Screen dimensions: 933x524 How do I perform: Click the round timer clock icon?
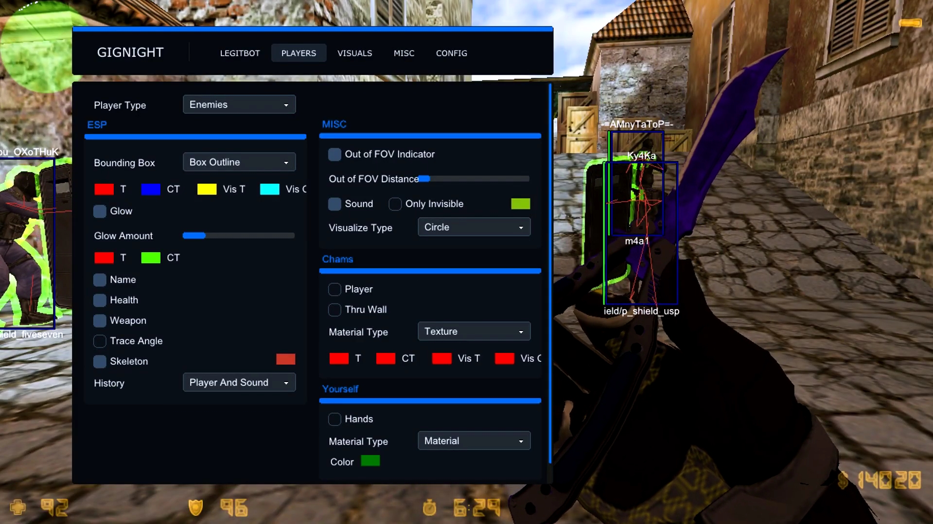pyautogui.click(x=430, y=507)
